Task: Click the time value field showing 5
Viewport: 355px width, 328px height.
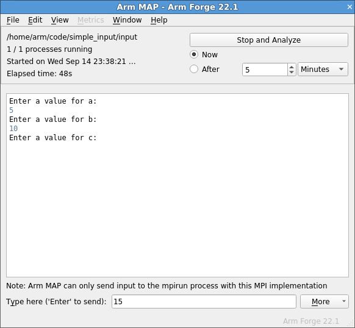Action: click(x=265, y=70)
